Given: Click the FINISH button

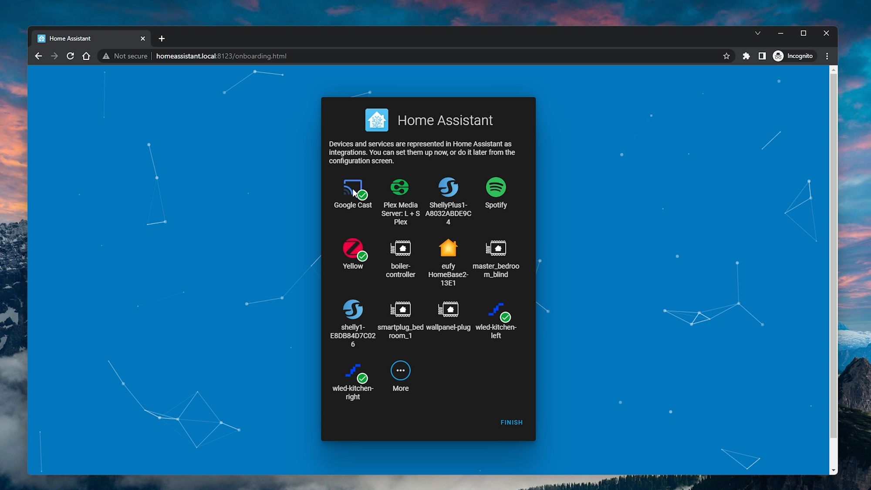Looking at the screenshot, I should point(511,422).
